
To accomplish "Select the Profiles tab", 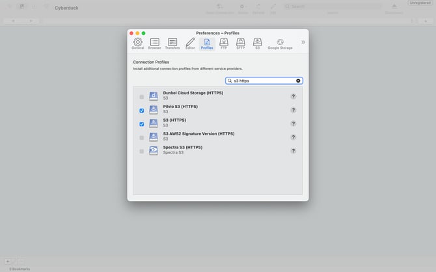I will (x=207, y=44).
